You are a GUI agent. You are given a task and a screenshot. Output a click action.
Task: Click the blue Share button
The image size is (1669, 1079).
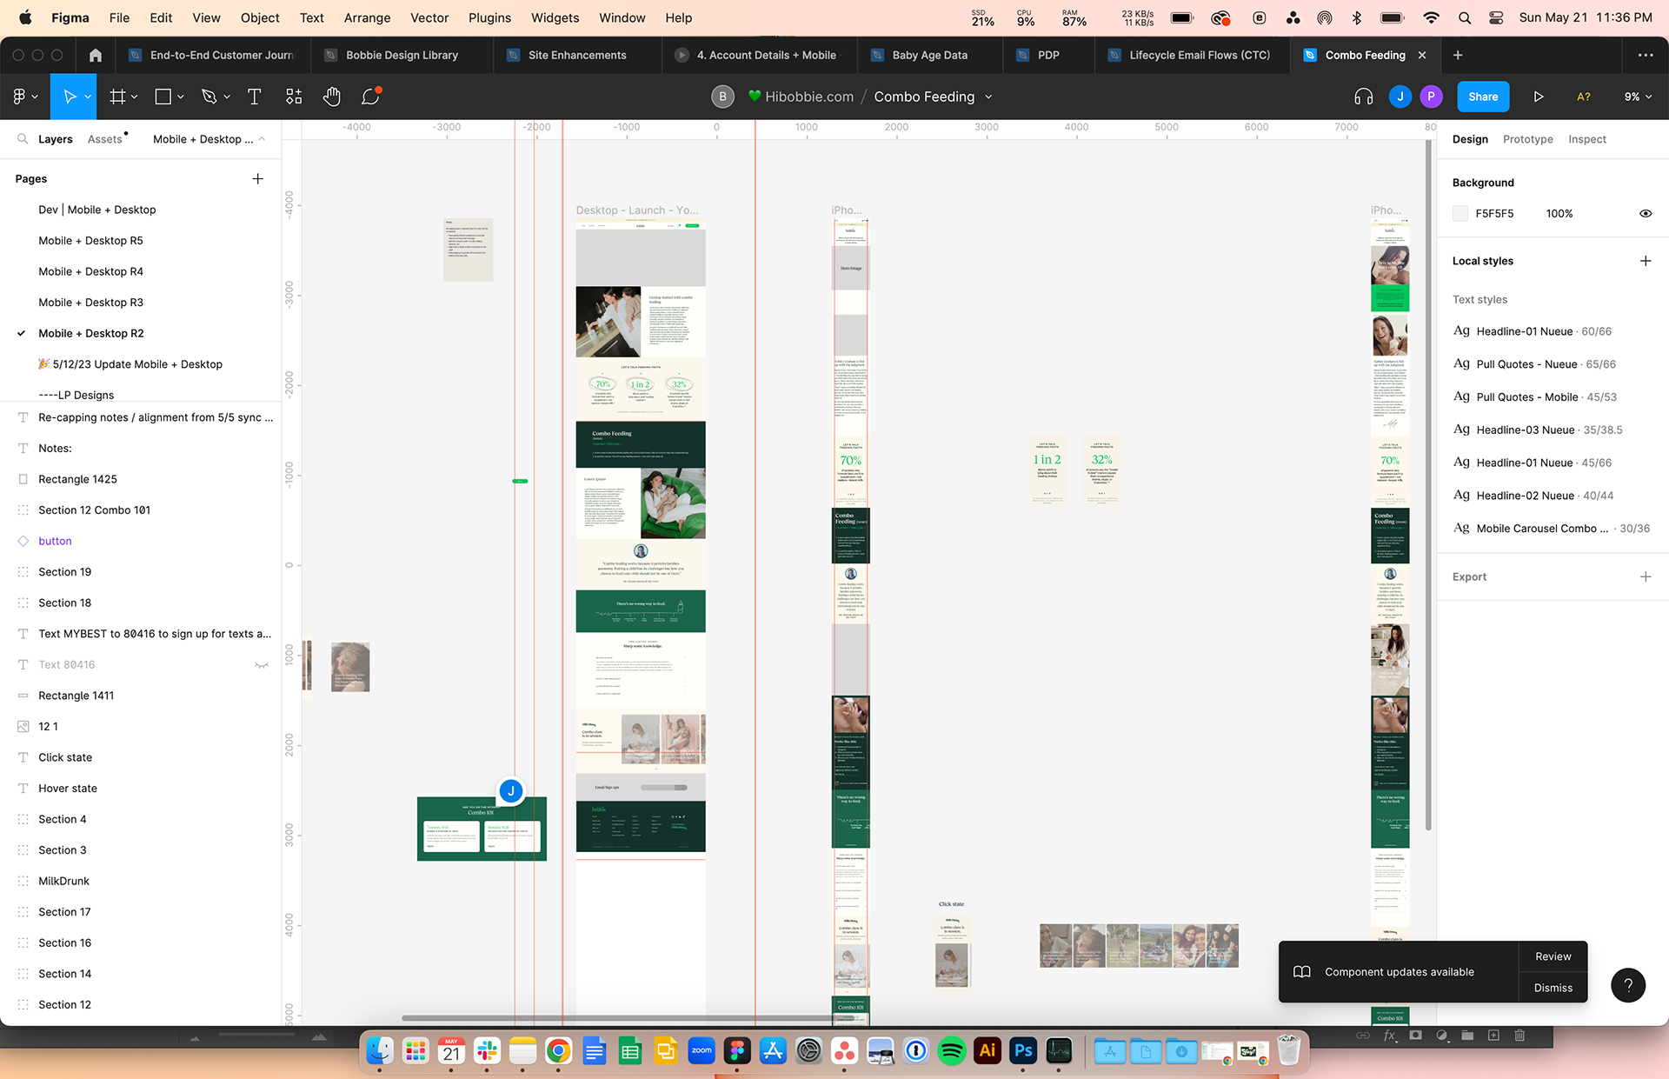click(1482, 97)
